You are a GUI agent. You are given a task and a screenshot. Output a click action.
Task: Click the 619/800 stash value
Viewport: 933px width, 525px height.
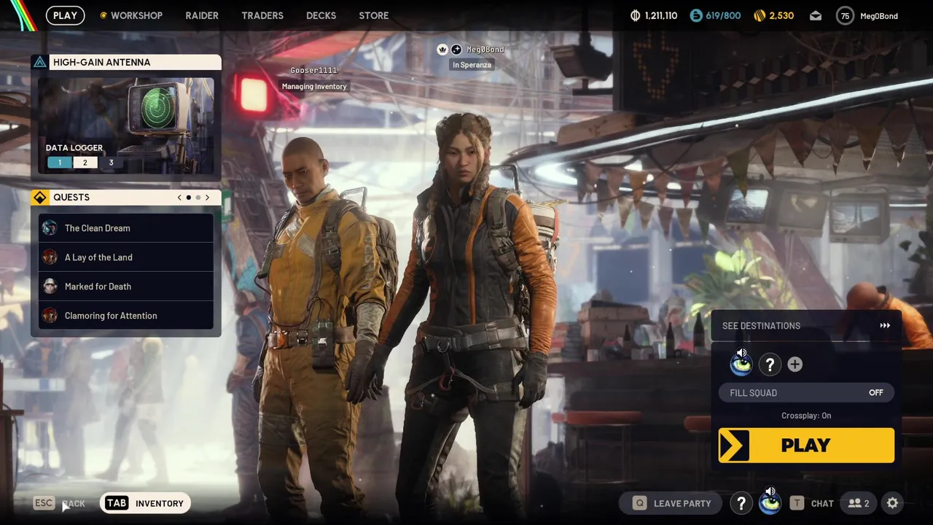click(x=723, y=15)
